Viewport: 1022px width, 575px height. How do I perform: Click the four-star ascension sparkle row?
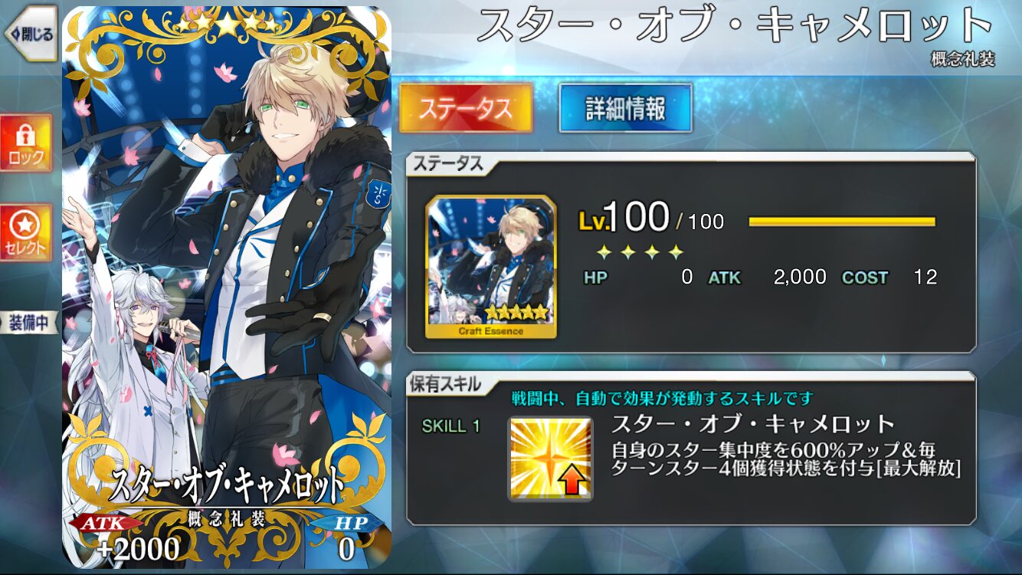click(x=640, y=251)
